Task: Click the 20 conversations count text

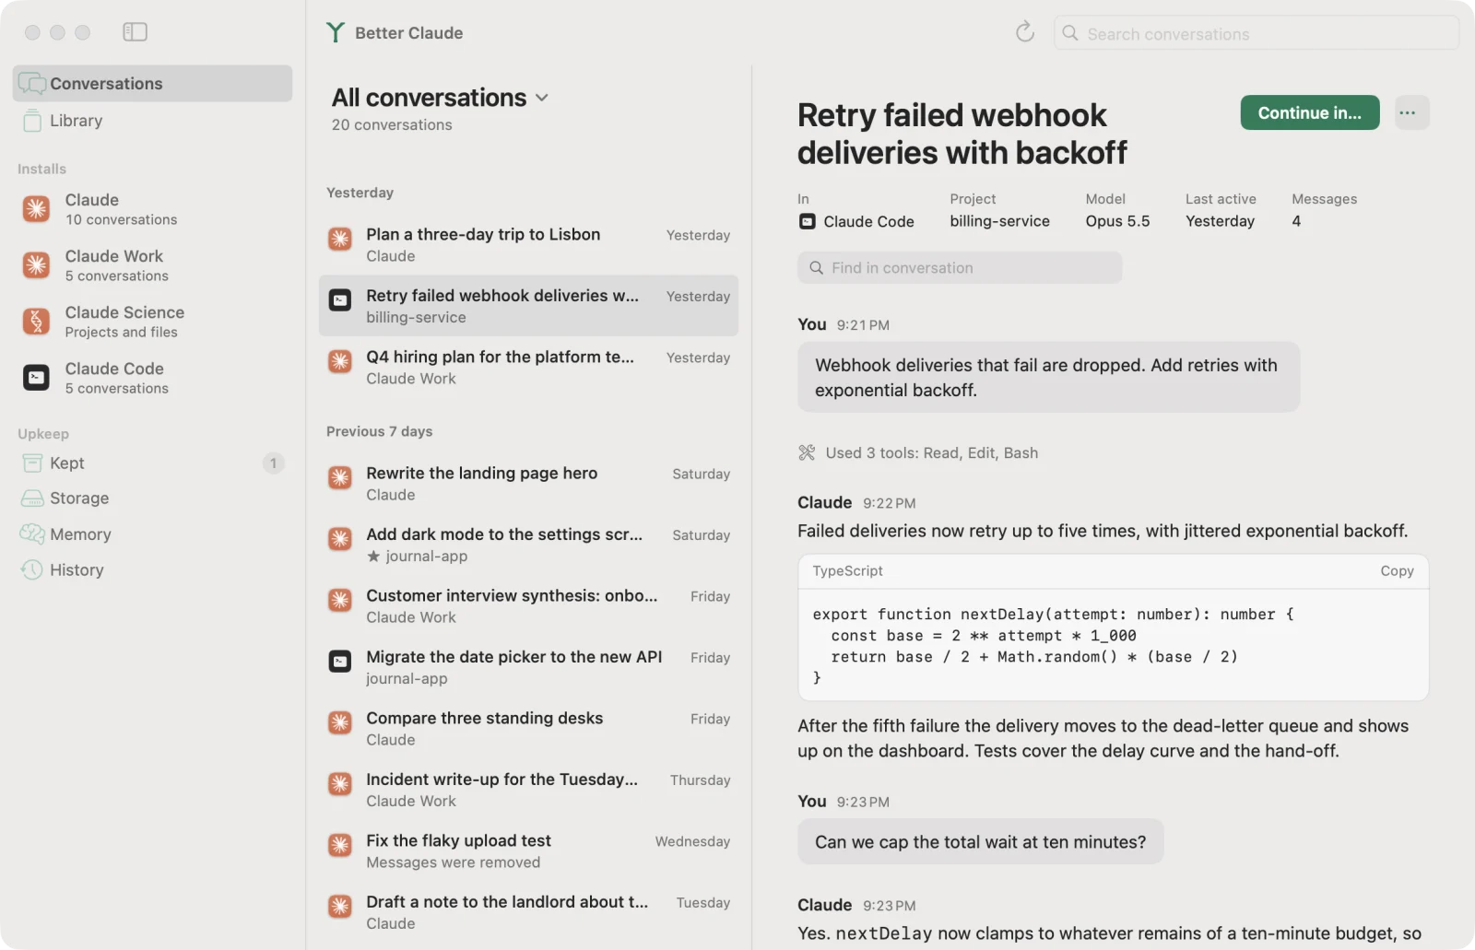Action: (x=392, y=124)
